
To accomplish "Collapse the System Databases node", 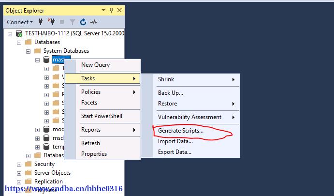I will click(29, 51).
